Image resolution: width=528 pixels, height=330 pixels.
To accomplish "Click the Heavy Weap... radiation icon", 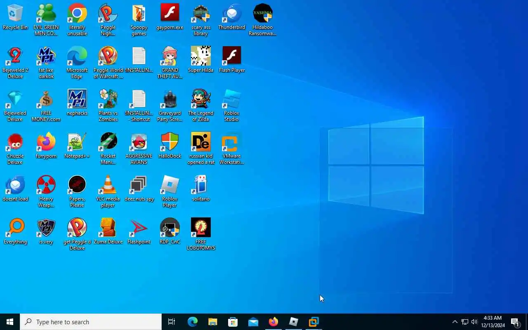I will coord(46,191).
